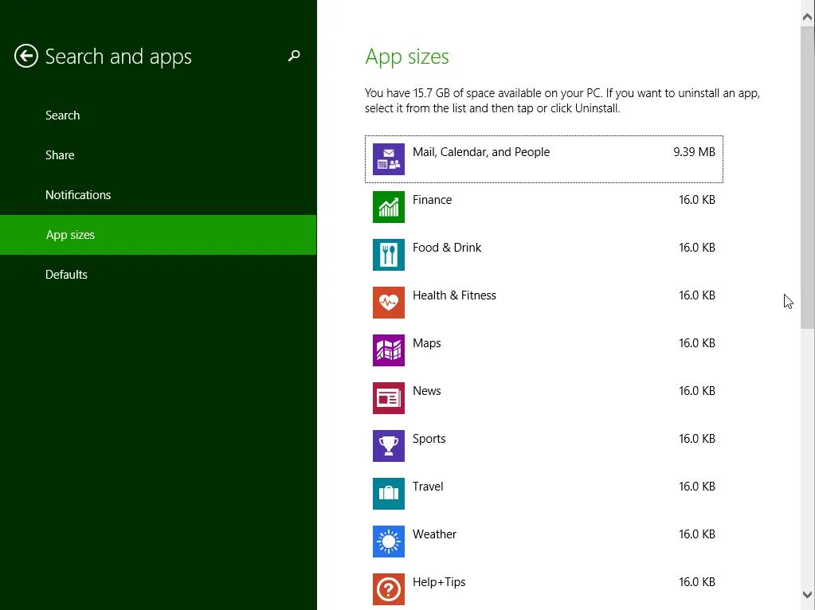Click the Sports trophy icon

coord(388,446)
